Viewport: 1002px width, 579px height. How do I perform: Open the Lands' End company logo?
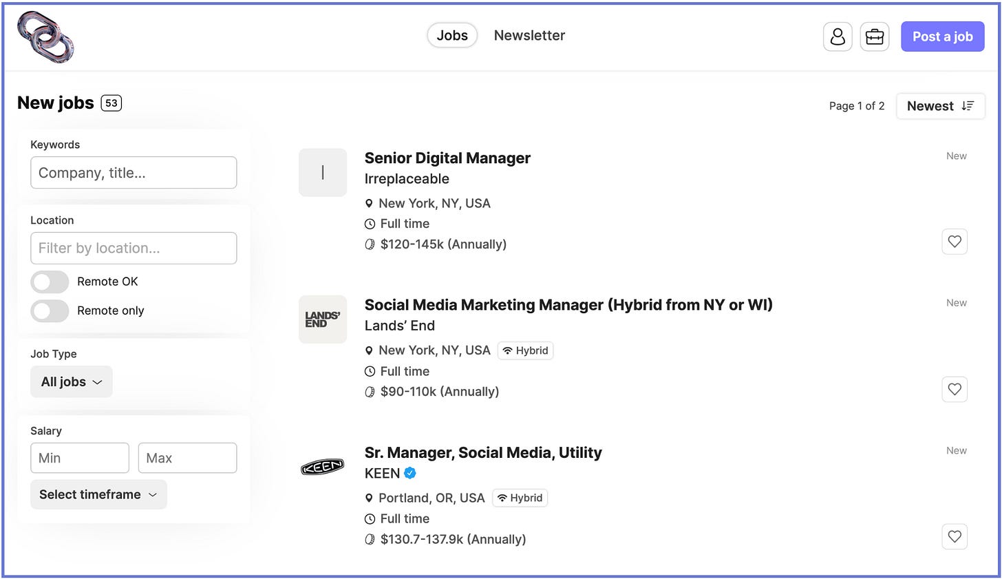point(323,319)
